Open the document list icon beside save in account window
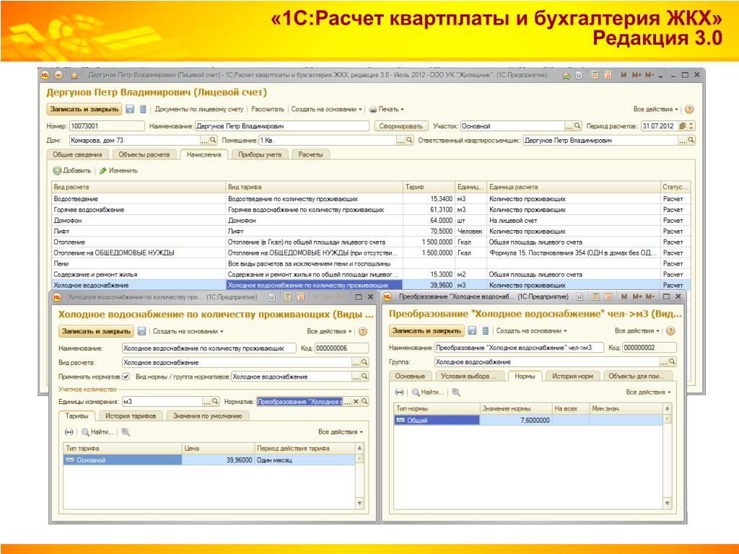739x554 pixels. click(x=143, y=110)
